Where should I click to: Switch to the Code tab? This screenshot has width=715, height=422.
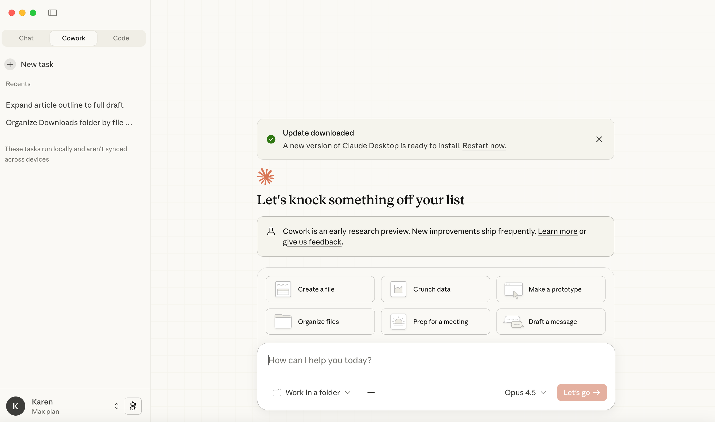tap(121, 38)
